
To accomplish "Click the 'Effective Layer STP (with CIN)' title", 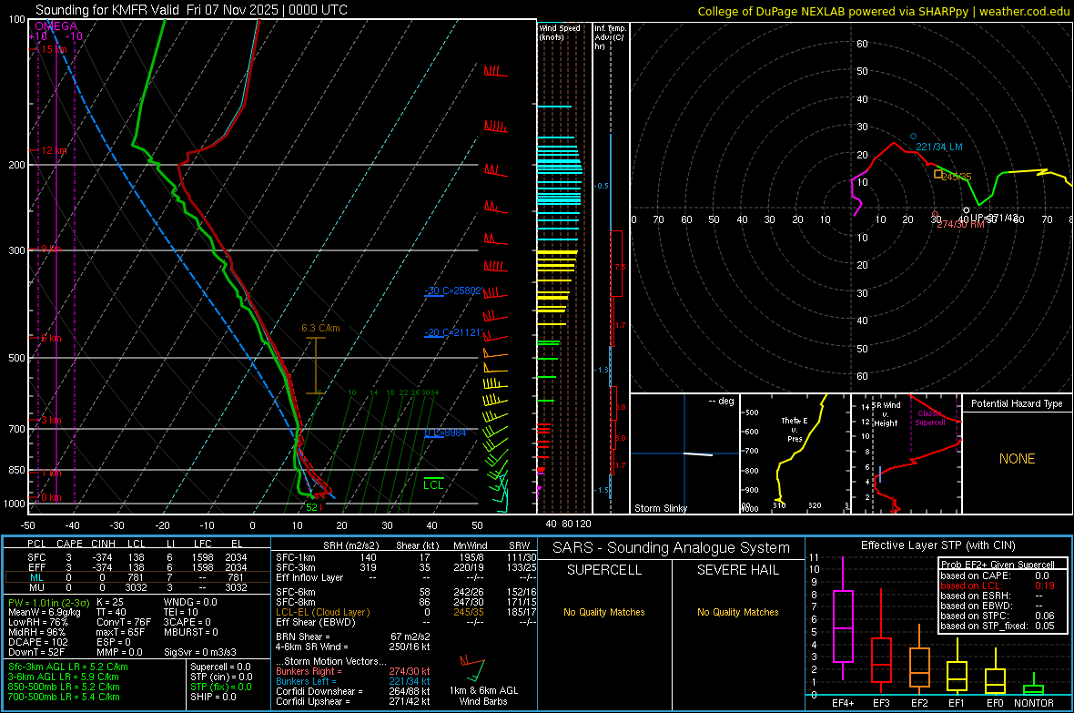I will click(937, 545).
